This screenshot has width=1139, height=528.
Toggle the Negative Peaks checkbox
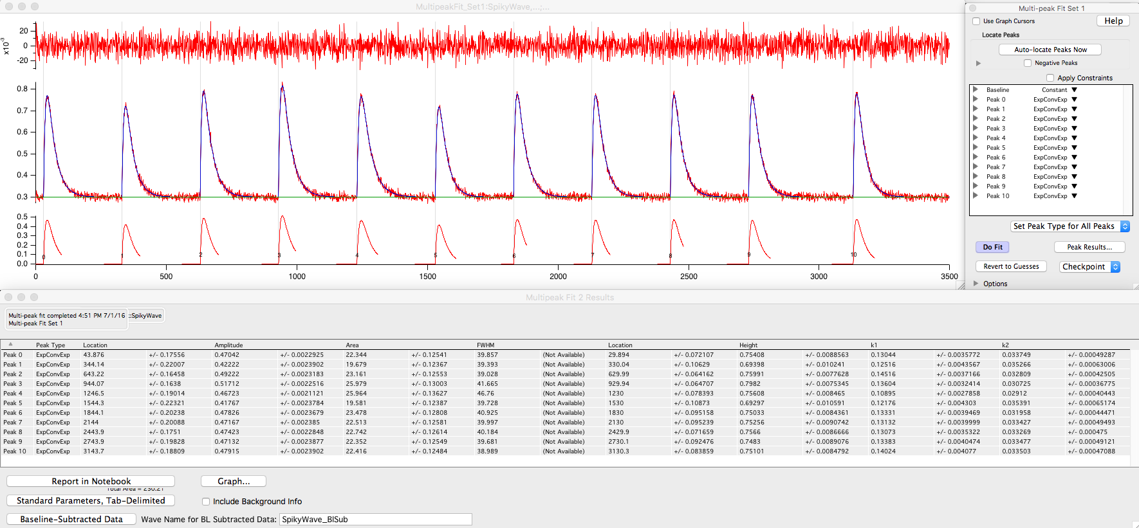point(1028,63)
